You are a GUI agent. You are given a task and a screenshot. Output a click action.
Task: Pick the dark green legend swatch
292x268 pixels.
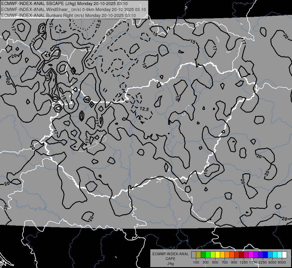(203, 255)
